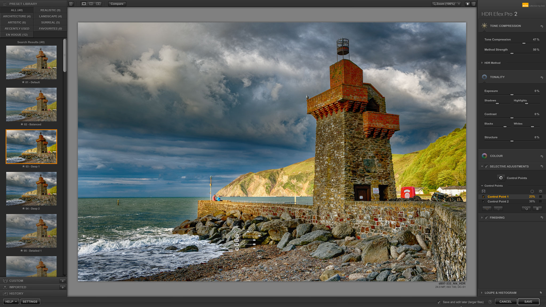The height and width of the screenshot is (307, 546).
Task: Open the Help dropdown menu
Action: [x=11, y=302]
